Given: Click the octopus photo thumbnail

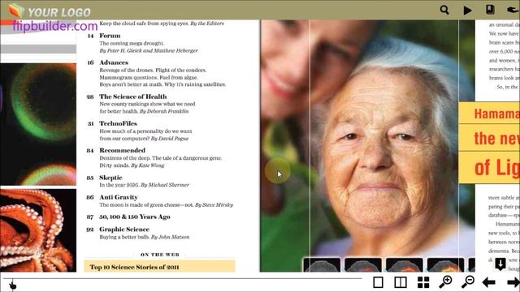Looking at the screenshot, I should coord(38,230).
